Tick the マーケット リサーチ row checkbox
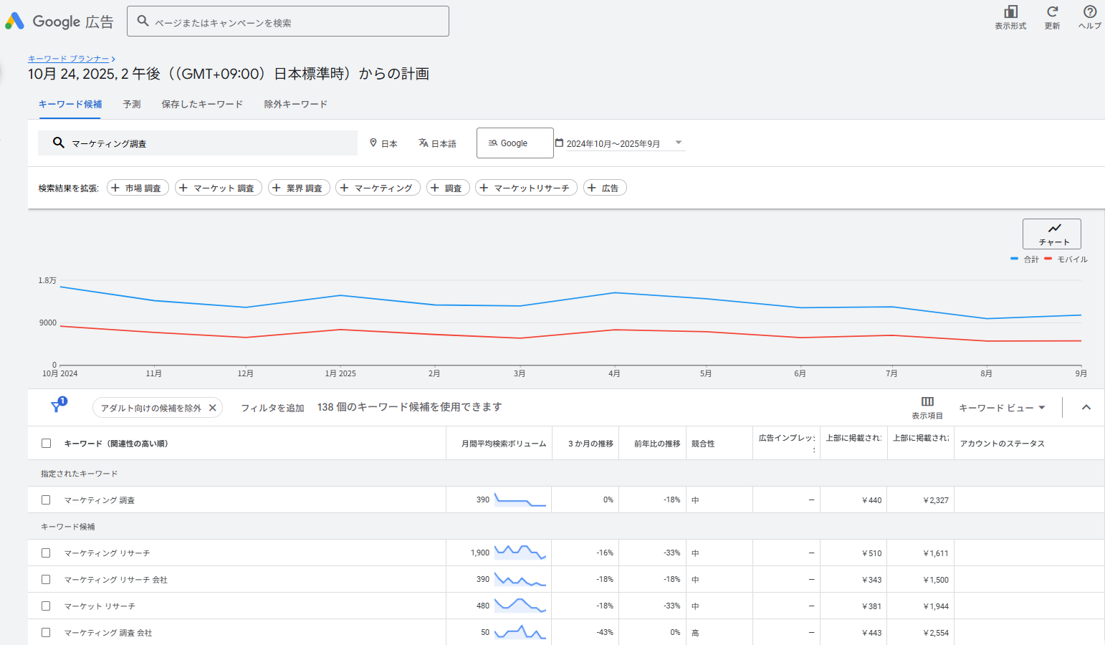This screenshot has height=645, width=1105. (46, 606)
